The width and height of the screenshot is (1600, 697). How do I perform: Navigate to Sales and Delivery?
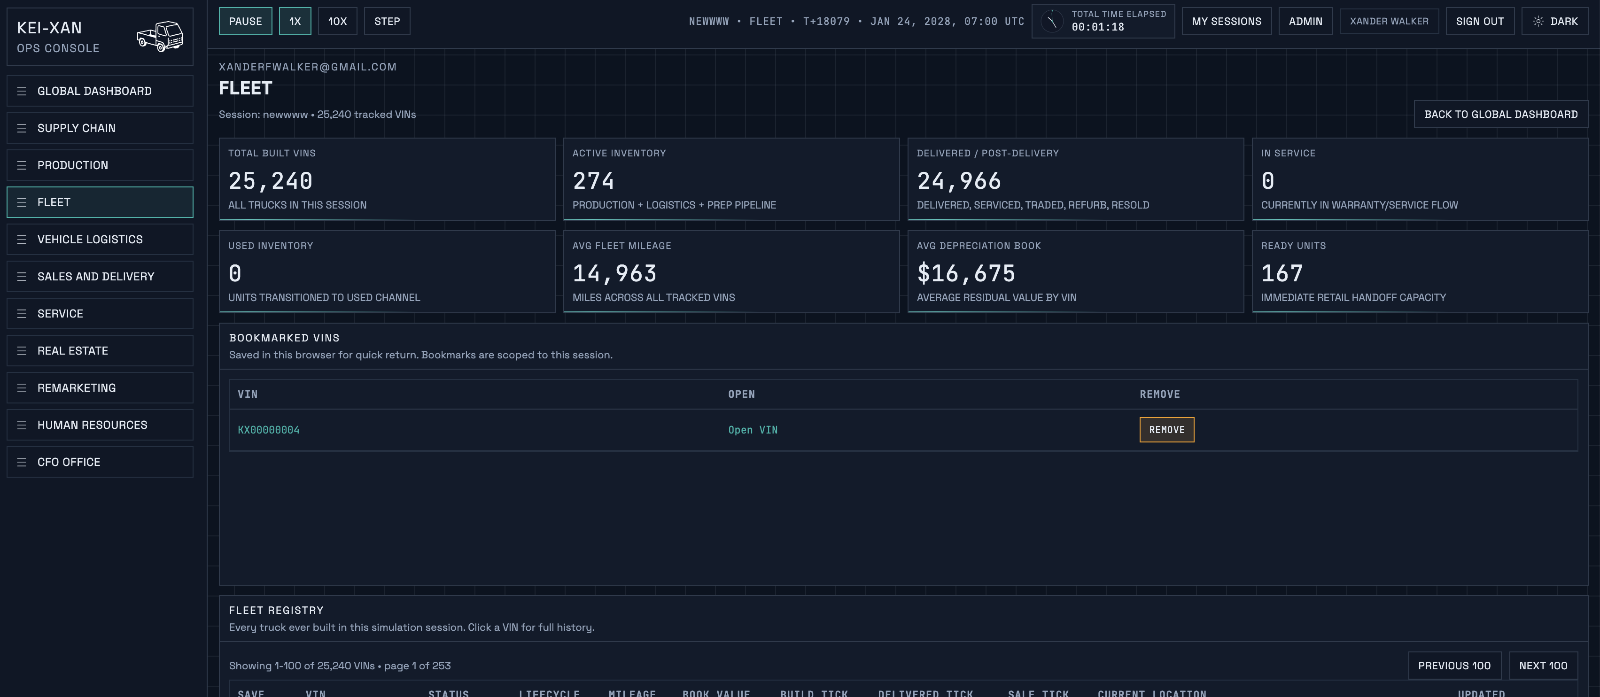pos(100,277)
